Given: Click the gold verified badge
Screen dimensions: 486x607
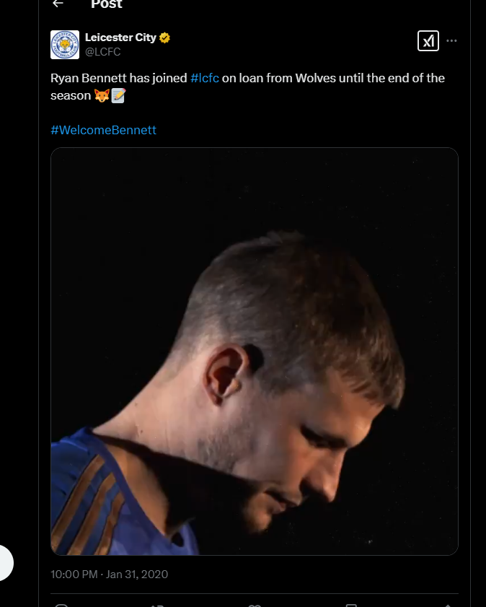Looking at the screenshot, I should tap(164, 38).
